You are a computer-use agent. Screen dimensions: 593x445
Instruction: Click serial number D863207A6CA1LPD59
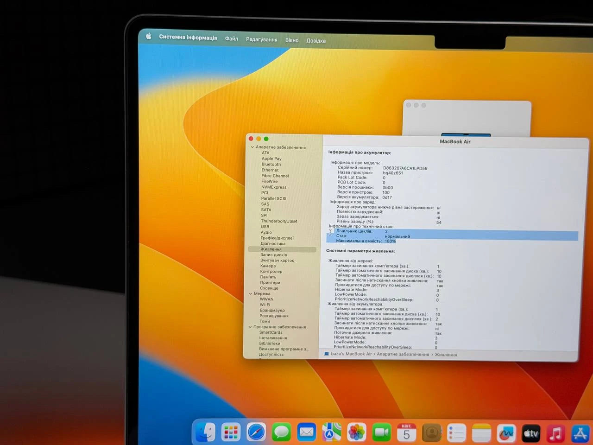(405, 168)
